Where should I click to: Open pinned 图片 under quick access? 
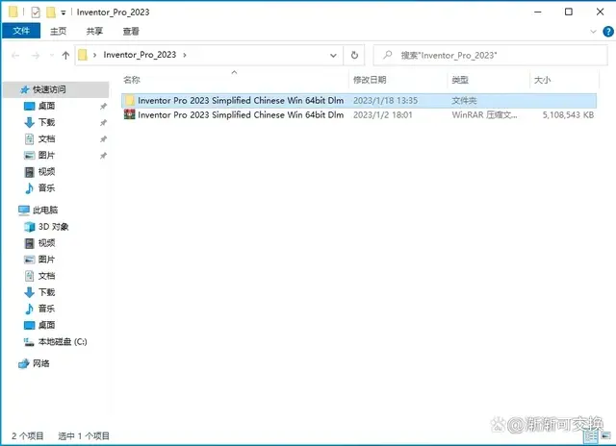pyautogui.click(x=46, y=156)
